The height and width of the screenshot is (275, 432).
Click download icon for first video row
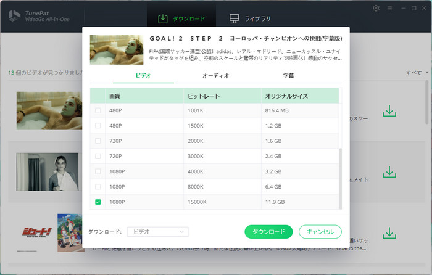(x=389, y=110)
